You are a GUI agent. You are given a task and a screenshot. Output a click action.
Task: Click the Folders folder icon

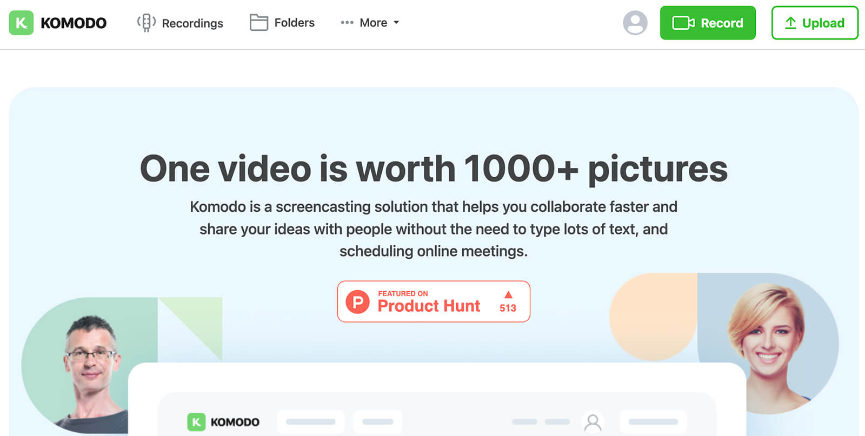click(258, 22)
